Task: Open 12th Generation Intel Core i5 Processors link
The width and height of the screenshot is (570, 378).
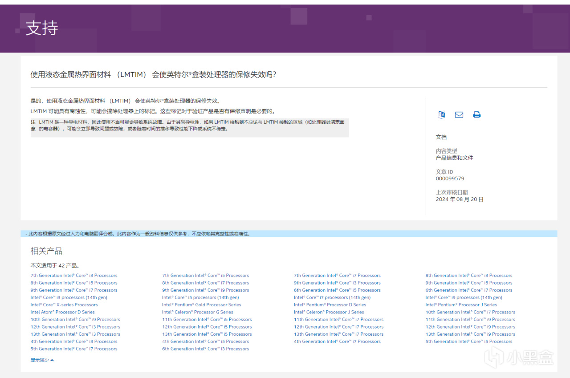Action: (207, 327)
